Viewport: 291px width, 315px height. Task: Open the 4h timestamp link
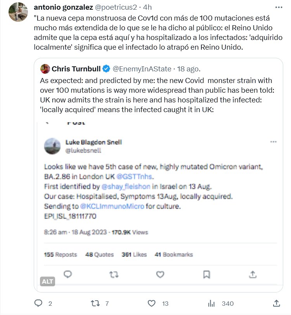click(148, 7)
